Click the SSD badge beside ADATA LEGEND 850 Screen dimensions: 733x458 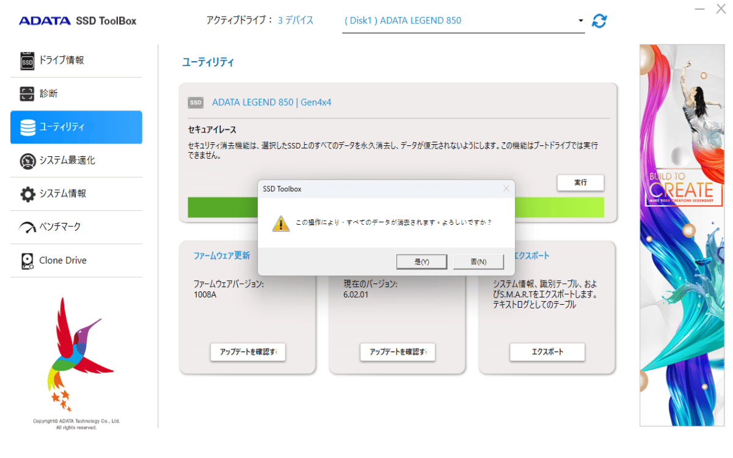coord(195,103)
